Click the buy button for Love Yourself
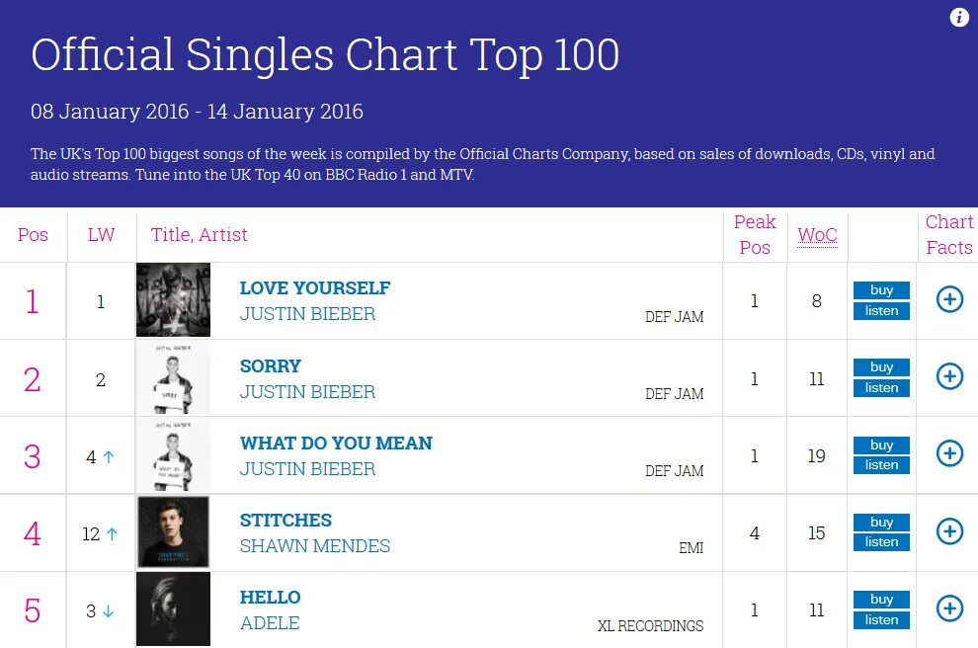Screen dimensions: 978x648 coord(881,290)
